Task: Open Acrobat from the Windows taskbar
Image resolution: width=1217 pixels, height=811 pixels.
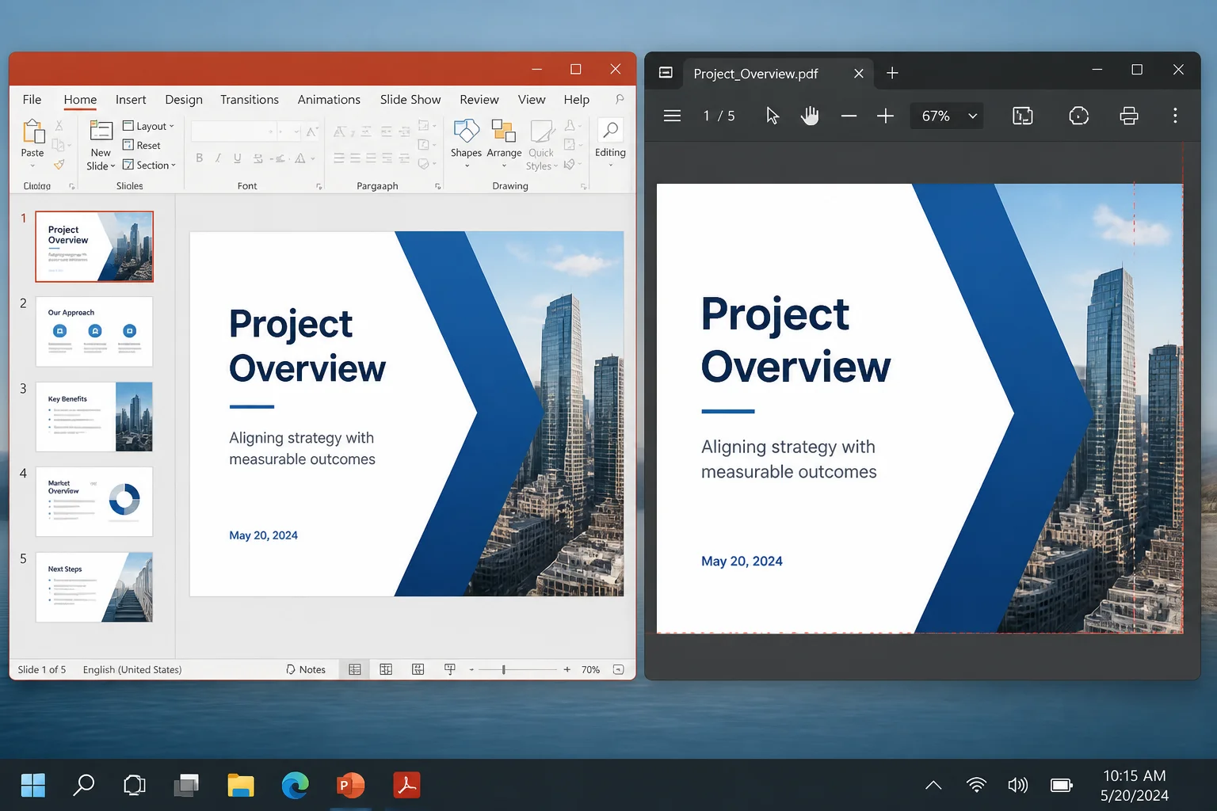Action: pos(406,785)
